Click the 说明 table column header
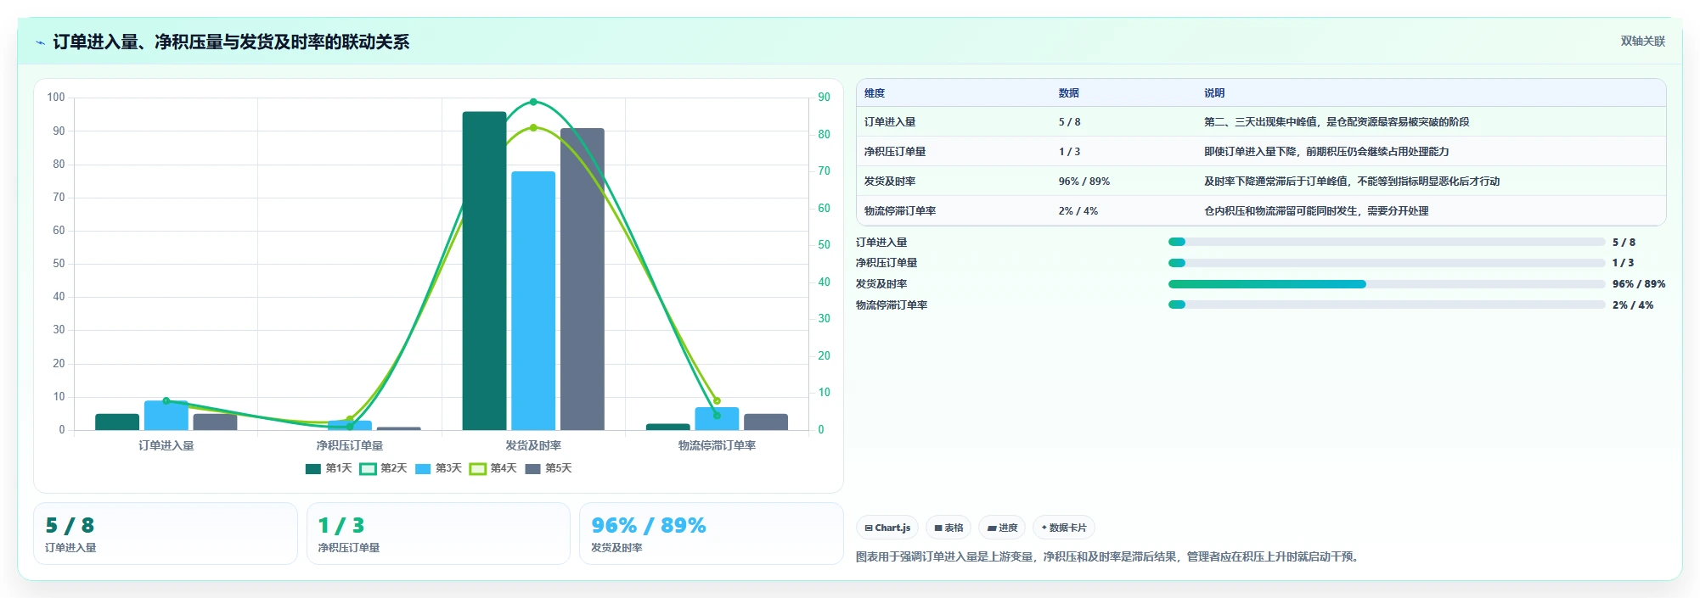Image resolution: width=1700 pixels, height=598 pixels. 1214,93
